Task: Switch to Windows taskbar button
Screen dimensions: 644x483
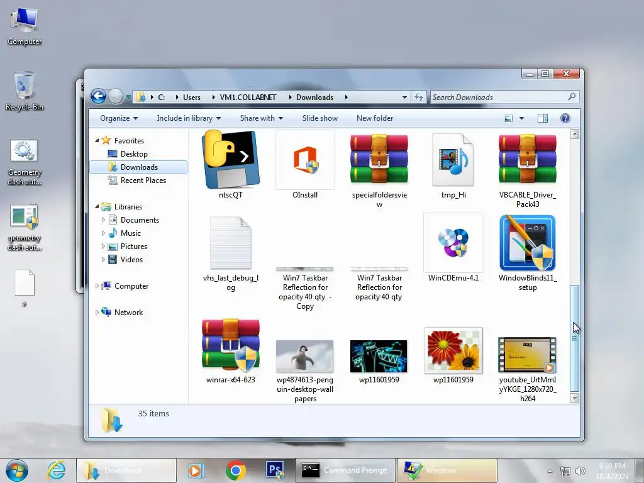Action: tap(447, 470)
